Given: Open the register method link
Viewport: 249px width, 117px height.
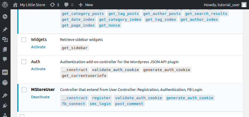Looking at the screenshot, I should pos(101,98).
